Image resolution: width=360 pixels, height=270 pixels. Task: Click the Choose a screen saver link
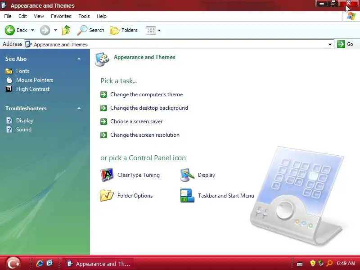point(136,121)
